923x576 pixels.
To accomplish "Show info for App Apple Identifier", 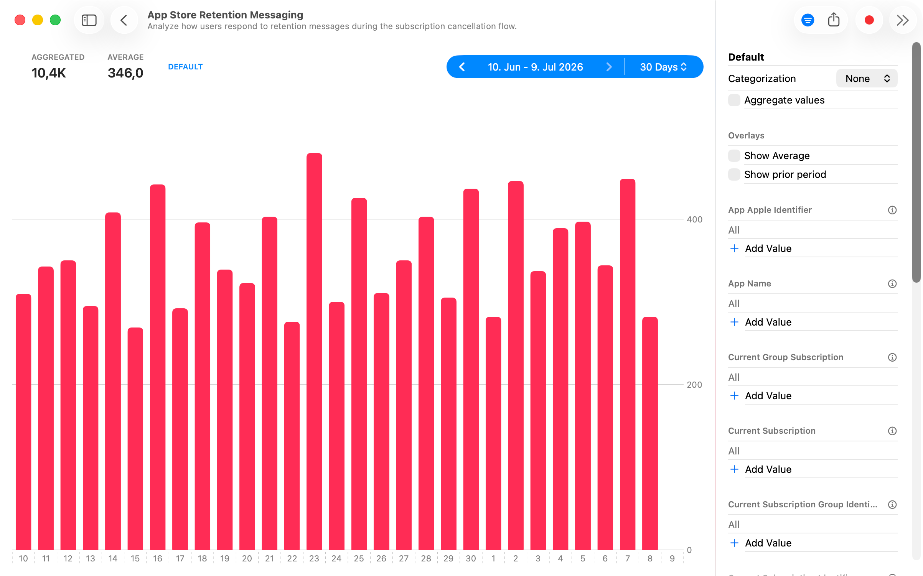I will pyautogui.click(x=892, y=210).
